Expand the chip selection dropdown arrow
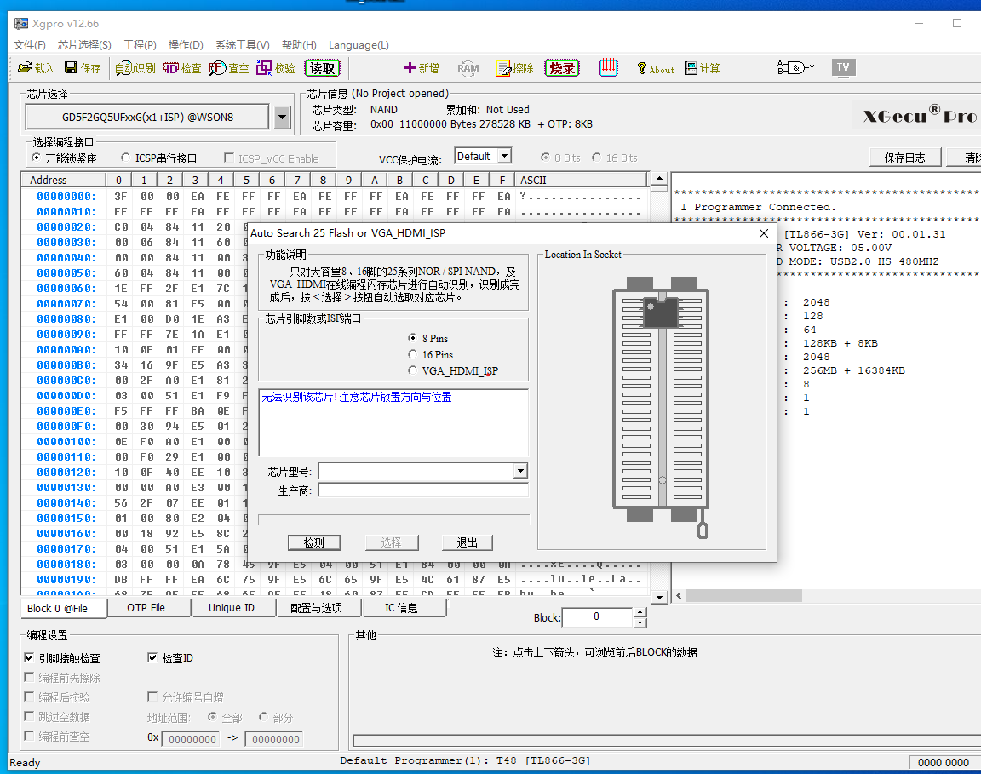This screenshot has width=981, height=774. (x=283, y=118)
